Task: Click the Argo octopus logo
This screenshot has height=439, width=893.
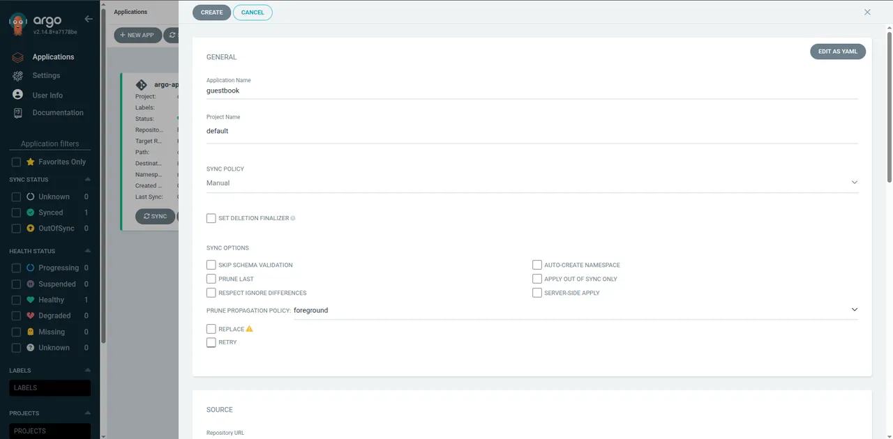Action: pyautogui.click(x=19, y=23)
